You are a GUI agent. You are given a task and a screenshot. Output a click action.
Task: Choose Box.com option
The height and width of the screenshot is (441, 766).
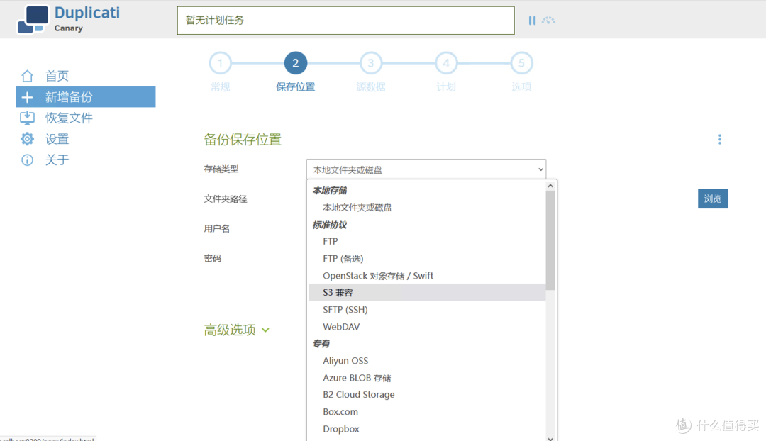(x=428, y=412)
